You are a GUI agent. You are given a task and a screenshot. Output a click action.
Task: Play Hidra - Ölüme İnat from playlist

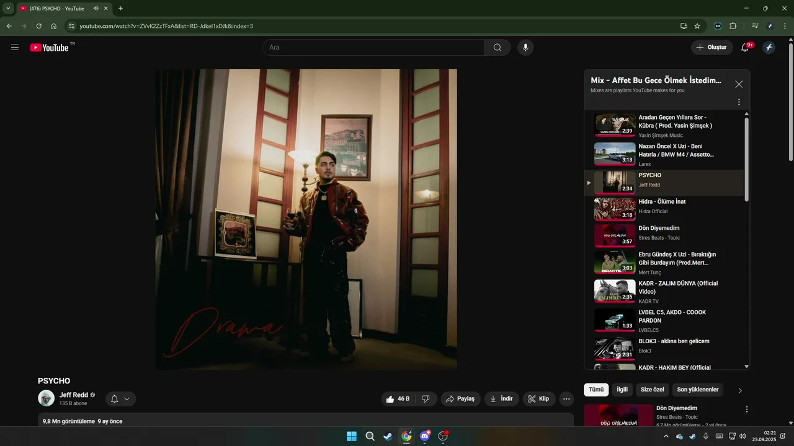tap(664, 209)
